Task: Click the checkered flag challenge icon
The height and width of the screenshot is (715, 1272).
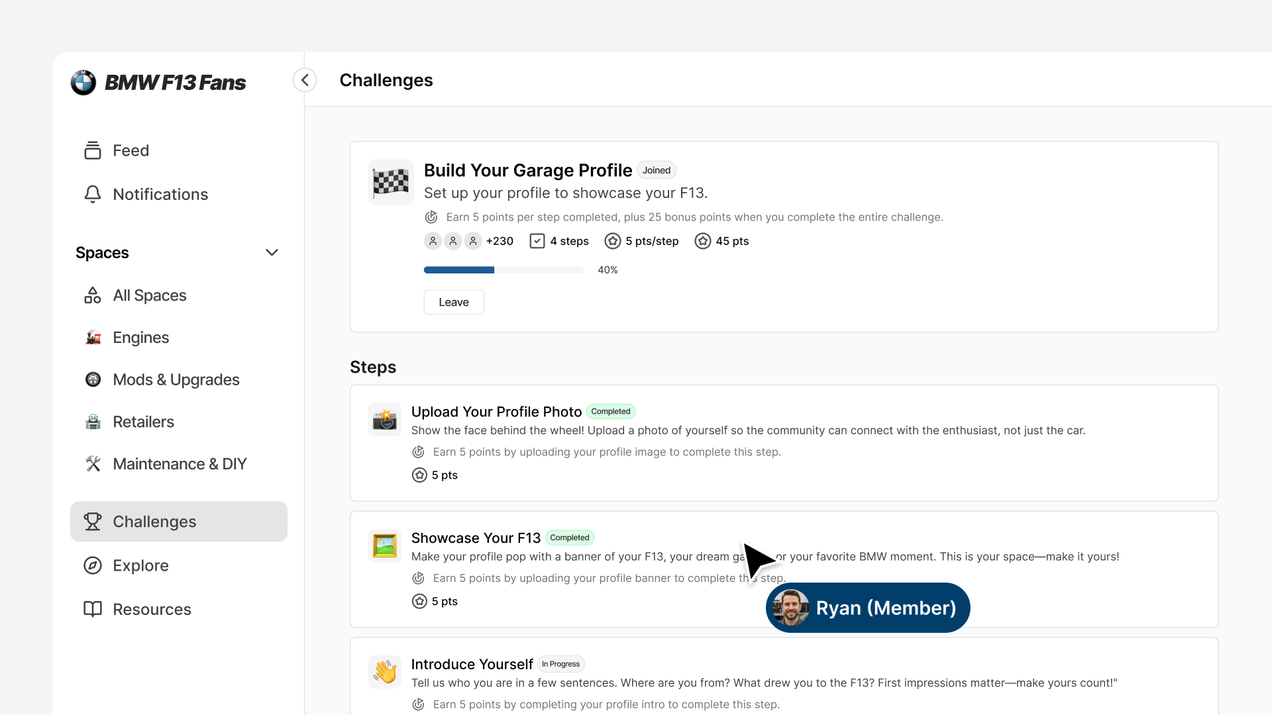Action: (x=391, y=182)
